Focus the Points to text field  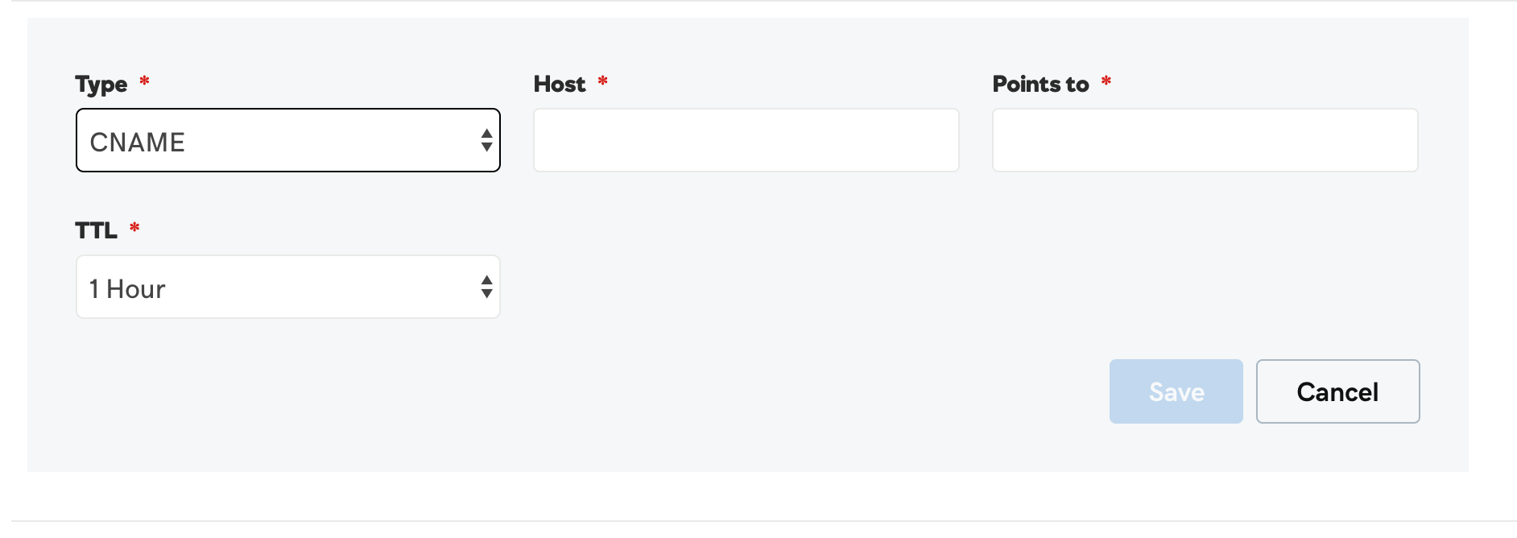(x=1205, y=140)
